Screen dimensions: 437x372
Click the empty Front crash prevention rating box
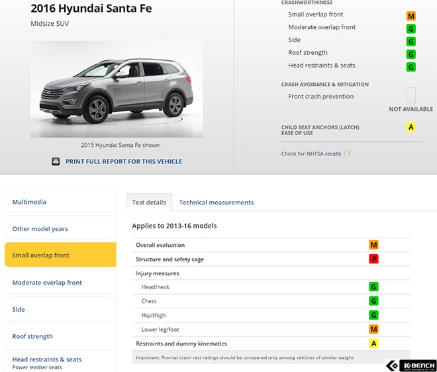(411, 95)
